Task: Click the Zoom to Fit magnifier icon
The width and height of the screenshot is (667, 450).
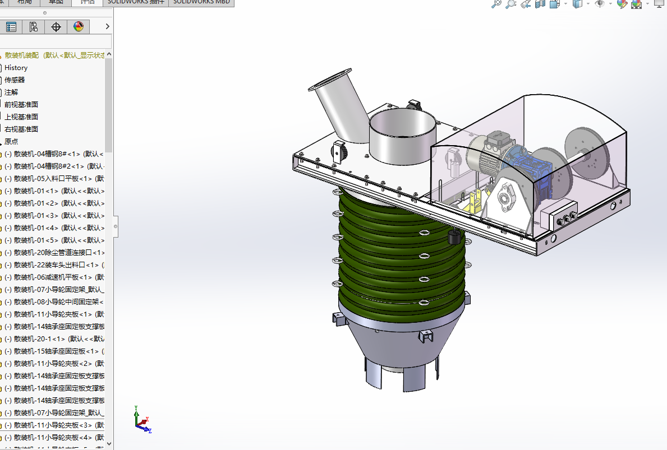Action: tap(496, 4)
